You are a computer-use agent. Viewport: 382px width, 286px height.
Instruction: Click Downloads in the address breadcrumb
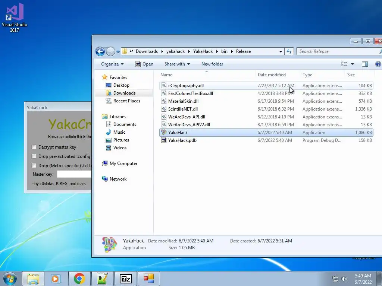(x=147, y=51)
